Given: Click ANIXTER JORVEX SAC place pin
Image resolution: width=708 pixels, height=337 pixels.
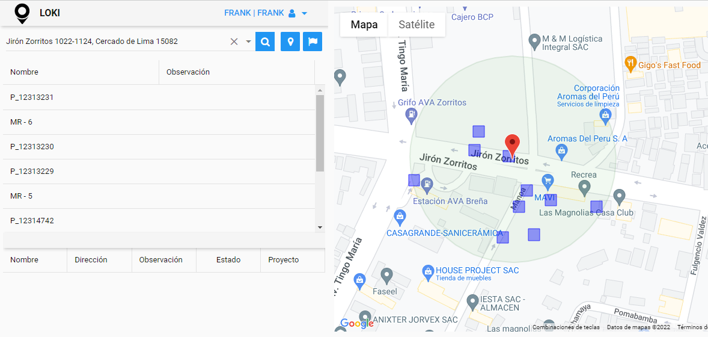Looking at the screenshot, I should (365, 317).
